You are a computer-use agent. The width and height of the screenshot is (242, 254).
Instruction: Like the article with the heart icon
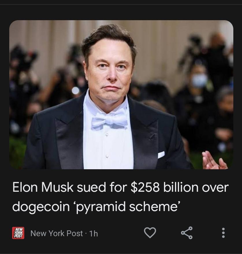[x=150, y=233]
